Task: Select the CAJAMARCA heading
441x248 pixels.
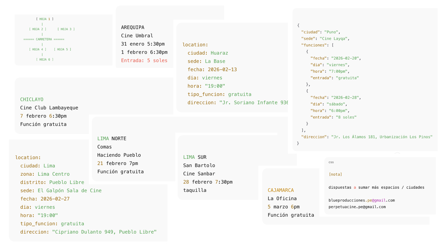Action: point(280,190)
